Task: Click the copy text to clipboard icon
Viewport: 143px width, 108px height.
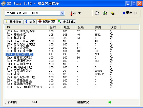Action: point(97,13)
